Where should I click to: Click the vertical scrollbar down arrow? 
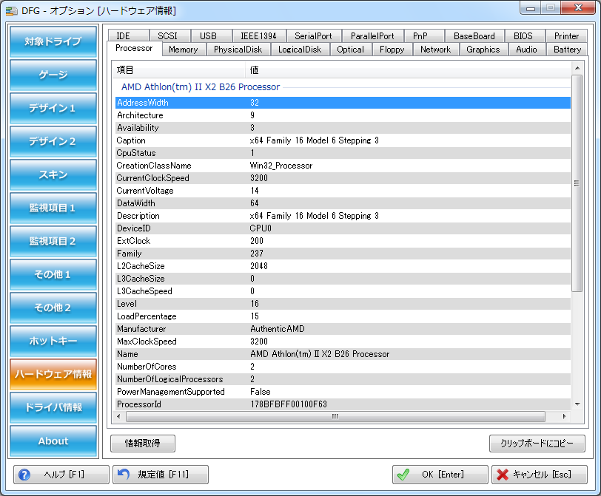(578, 404)
